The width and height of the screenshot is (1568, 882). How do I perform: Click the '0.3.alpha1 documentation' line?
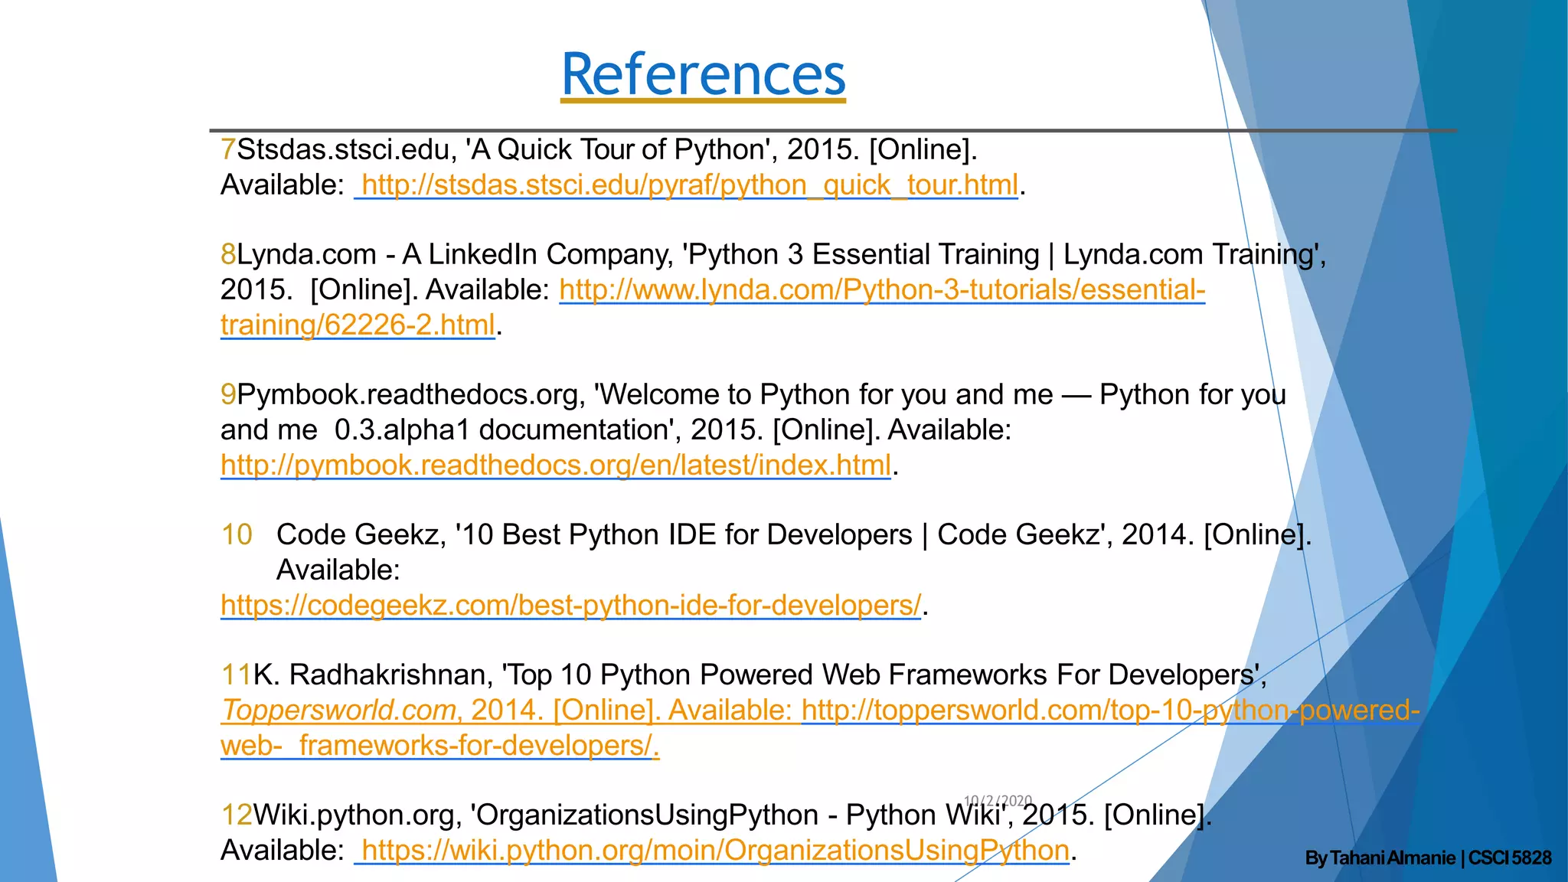coord(616,430)
